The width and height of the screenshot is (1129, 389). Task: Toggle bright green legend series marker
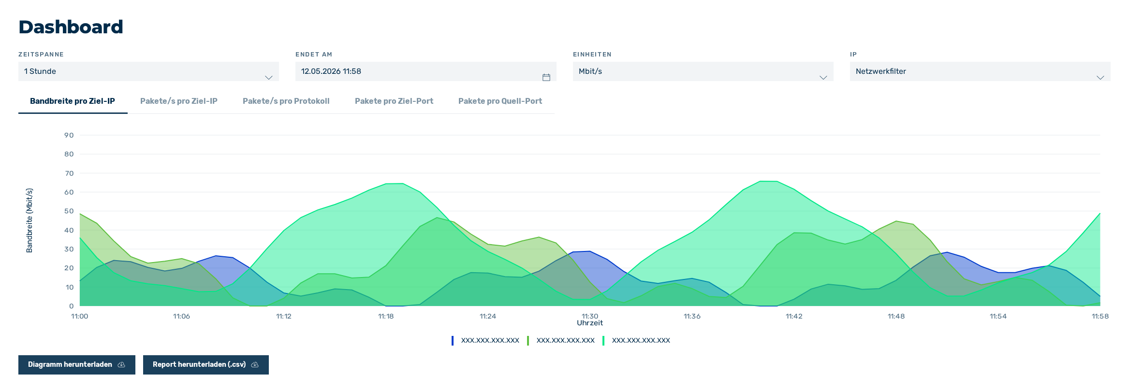click(603, 341)
